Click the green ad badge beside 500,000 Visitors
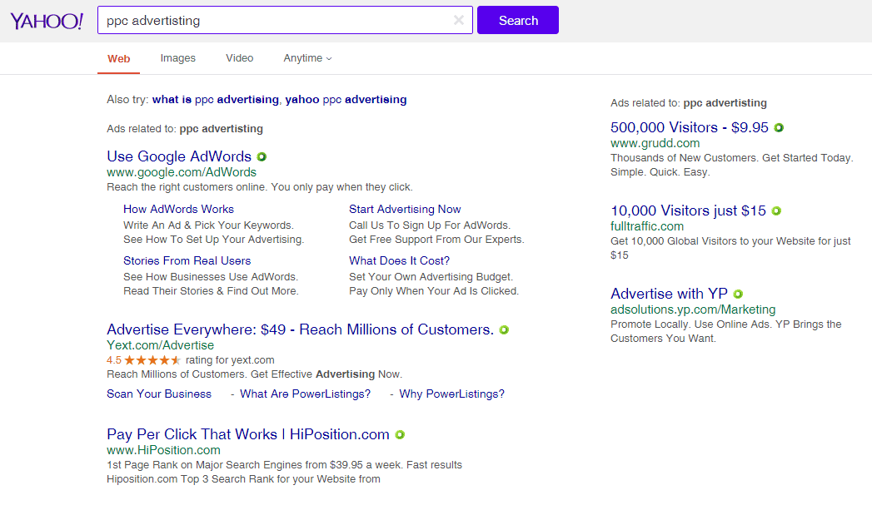Viewport: 872px width, 510px height. pyautogui.click(x=779, y=128)
